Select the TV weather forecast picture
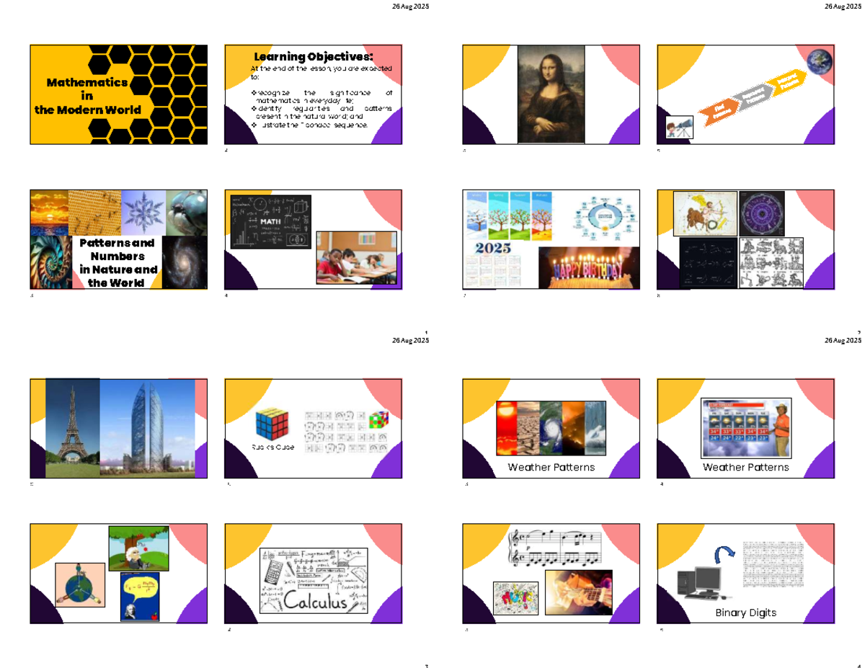This screenshot has height=668, width=865. (x=746, y=428)
